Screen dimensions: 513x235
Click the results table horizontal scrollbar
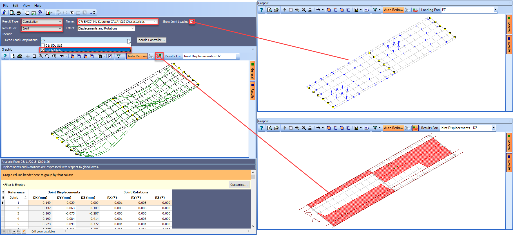[x=157, y=231]
